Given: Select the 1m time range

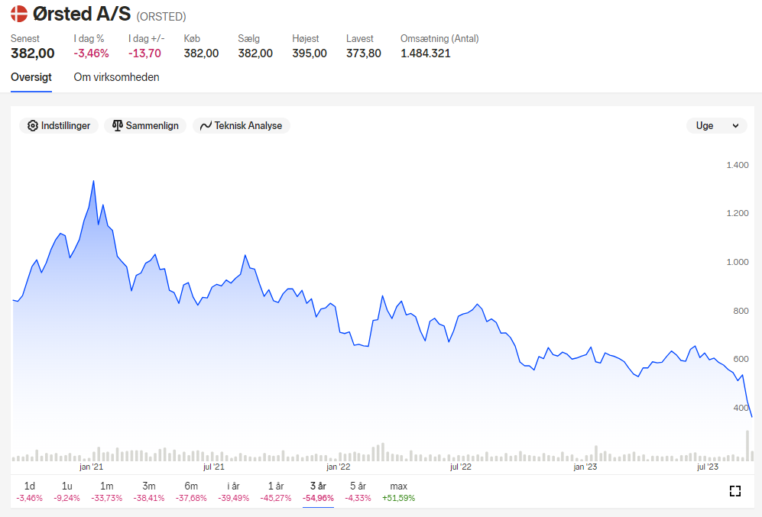Looking at the screenshot, I should click(x=106, y=491).
